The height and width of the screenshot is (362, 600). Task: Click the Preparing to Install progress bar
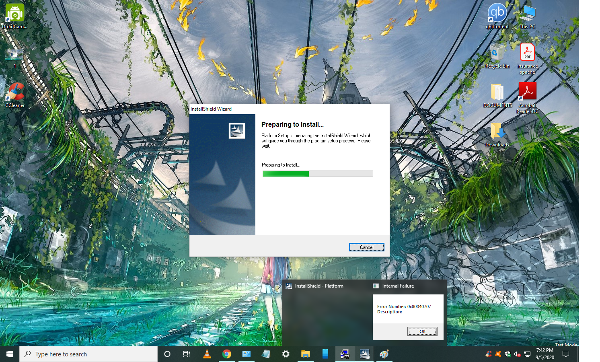click(318, 174)
